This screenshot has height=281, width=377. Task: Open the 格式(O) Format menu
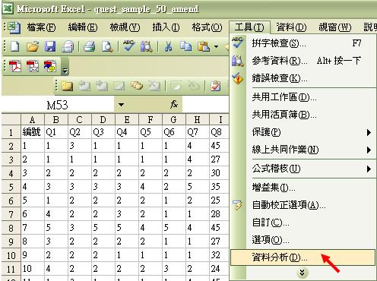pyautogui.click(x=207, y=27)
